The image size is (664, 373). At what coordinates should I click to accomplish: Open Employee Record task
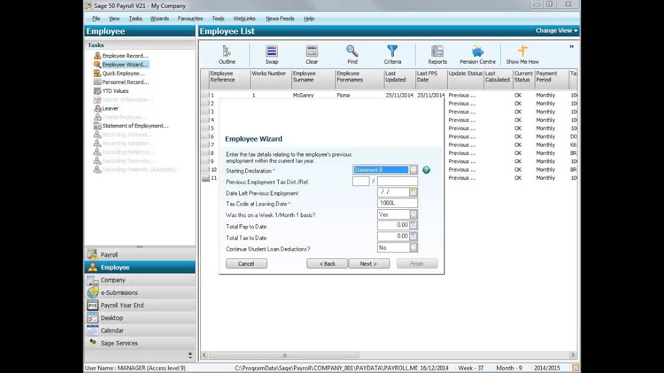click(x=121, y=56)
